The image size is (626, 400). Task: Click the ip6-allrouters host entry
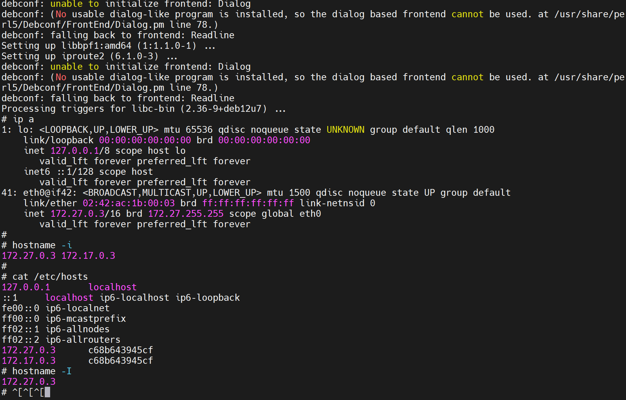coord(83,340)
